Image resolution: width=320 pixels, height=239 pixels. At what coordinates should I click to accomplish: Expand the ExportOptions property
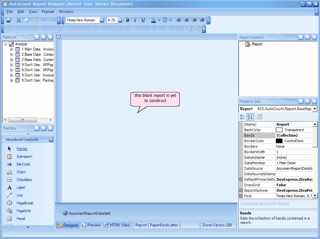pyautogui.click(x=241, y=190)
